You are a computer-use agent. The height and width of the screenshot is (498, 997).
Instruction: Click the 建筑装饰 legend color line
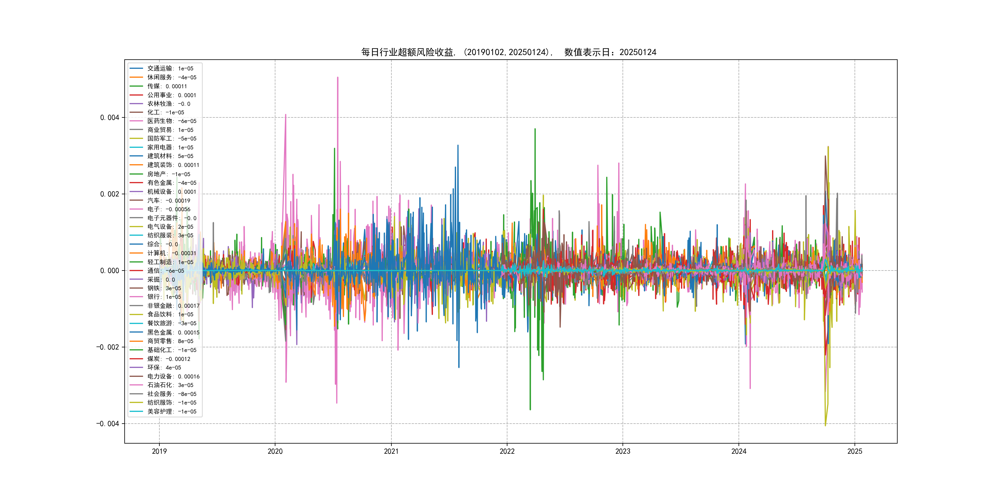(136, 165)
